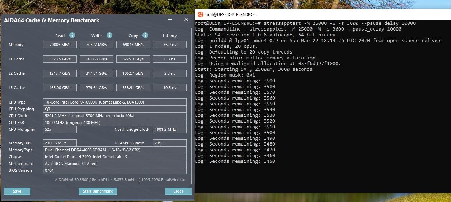This screenshot has width=451, height=202.
Task: Click the Latency column header
Action: pyautogui.click(x=170, y=36)
